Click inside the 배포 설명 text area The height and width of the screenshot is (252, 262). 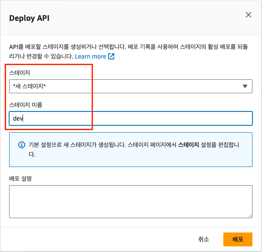pos(130,201)
